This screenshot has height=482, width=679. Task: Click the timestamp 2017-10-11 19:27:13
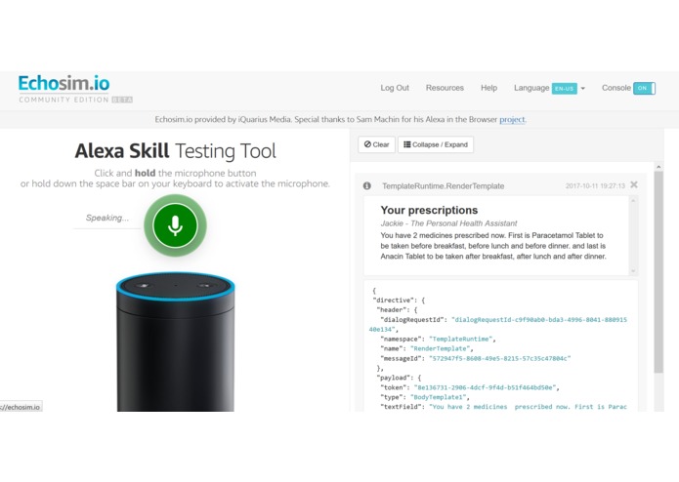pos(595,186)
